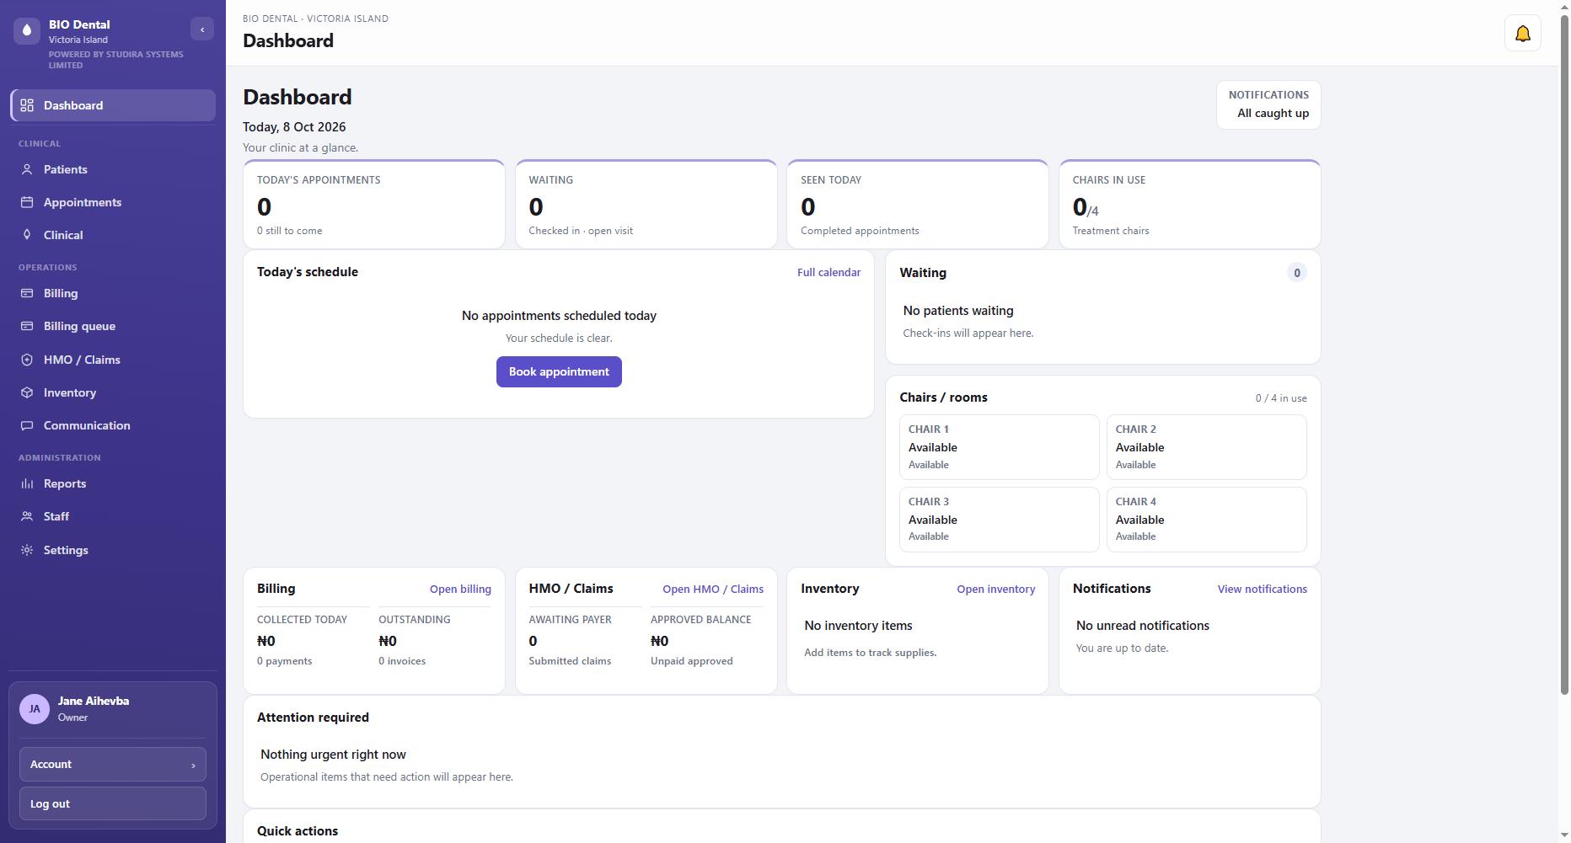Select the Chair 2 card

pos(1207,447)
